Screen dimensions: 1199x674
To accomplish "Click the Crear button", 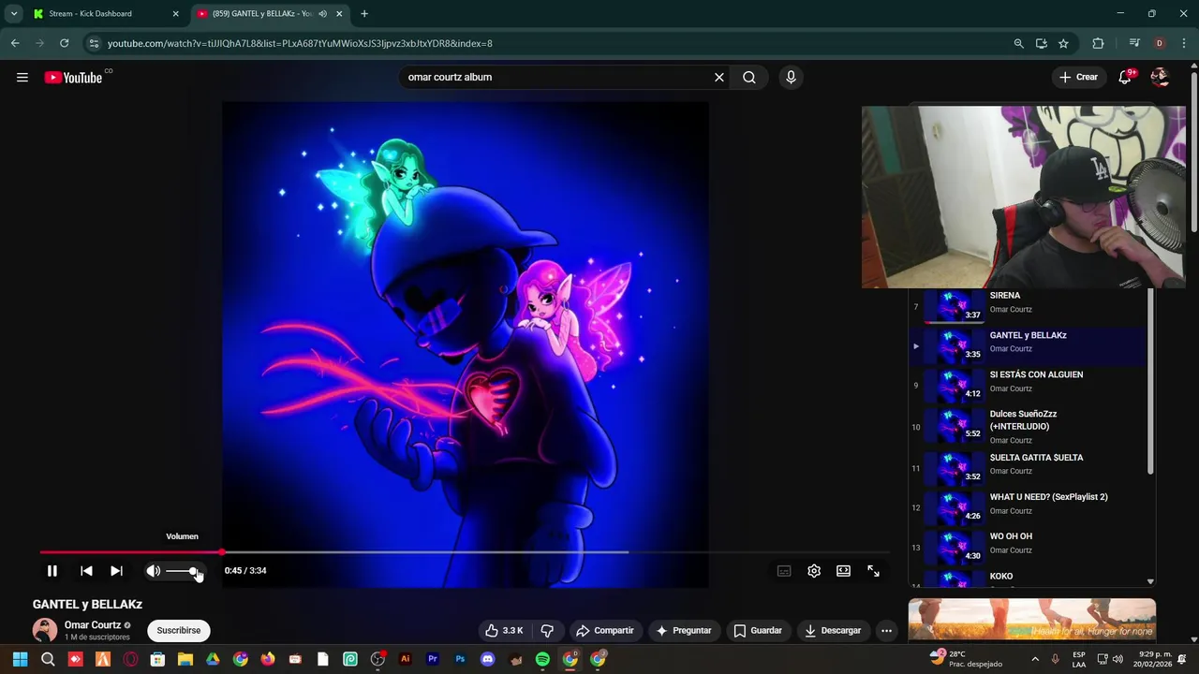I will click(x=1078, y=78).
